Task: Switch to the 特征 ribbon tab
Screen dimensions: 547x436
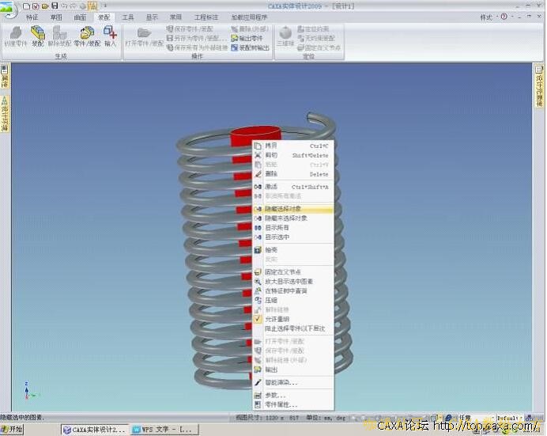Action: point(32,17)
